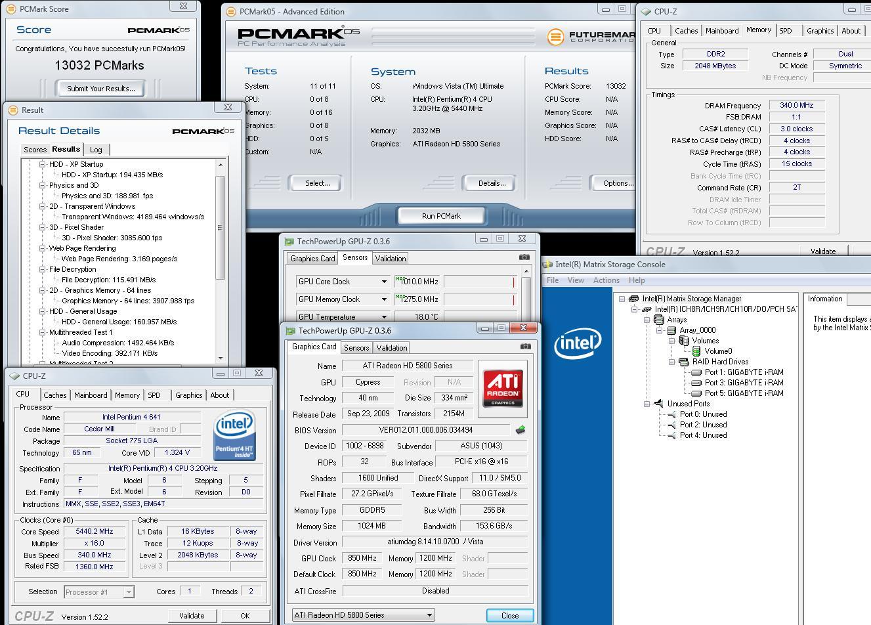
Task: Click the Result tree scroll-down arrow
Action: [221, 358]
